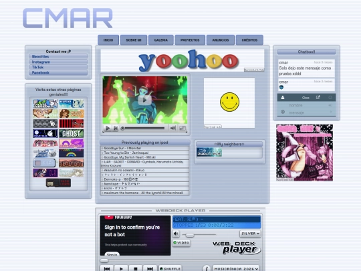This screenshot has height=271, width=361.
Task: Click the Webdeck info 'i' button
Action: click(207, 268)
